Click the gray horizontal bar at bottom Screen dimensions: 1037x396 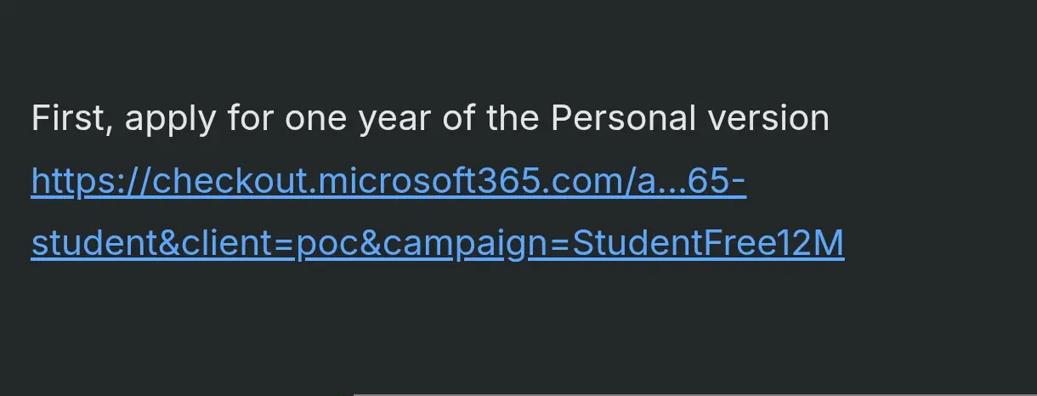[x=694, y=394]
